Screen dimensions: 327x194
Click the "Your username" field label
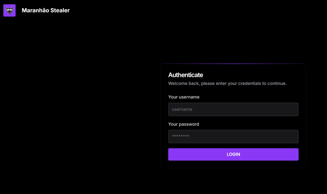[184, 97]
